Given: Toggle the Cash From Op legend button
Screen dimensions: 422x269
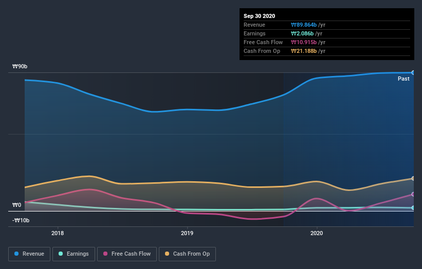Looking at the screenshot, I should pyautogui.click(x=187, y=254).
